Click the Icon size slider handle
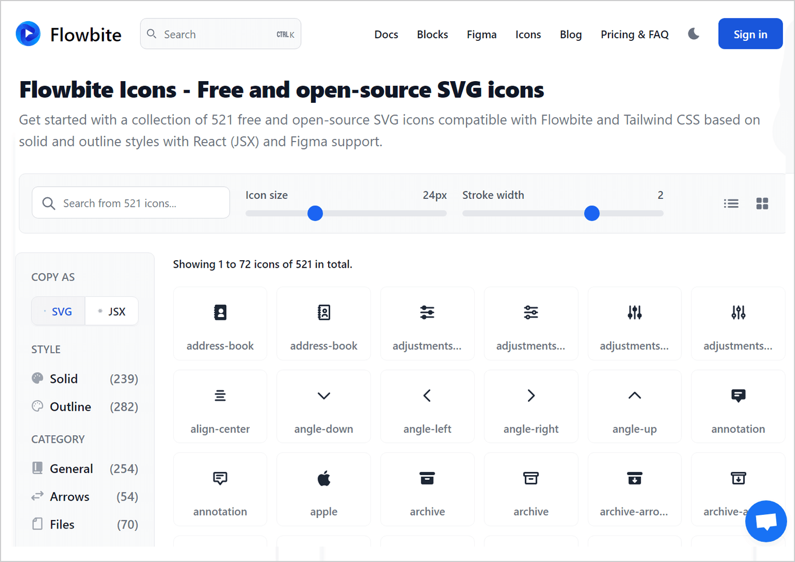 click(x=315, y=213)
